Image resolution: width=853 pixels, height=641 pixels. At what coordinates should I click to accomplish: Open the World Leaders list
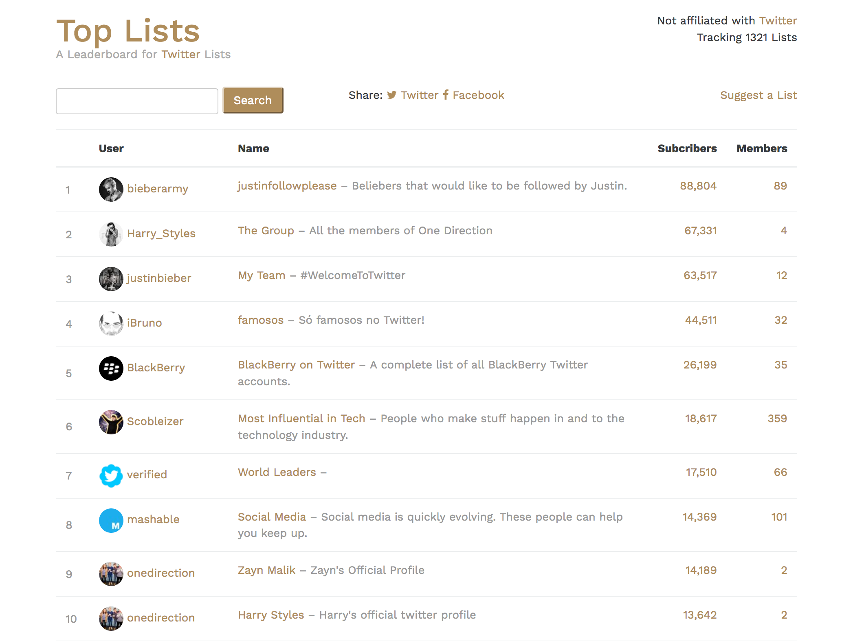[x=277, y=472]
